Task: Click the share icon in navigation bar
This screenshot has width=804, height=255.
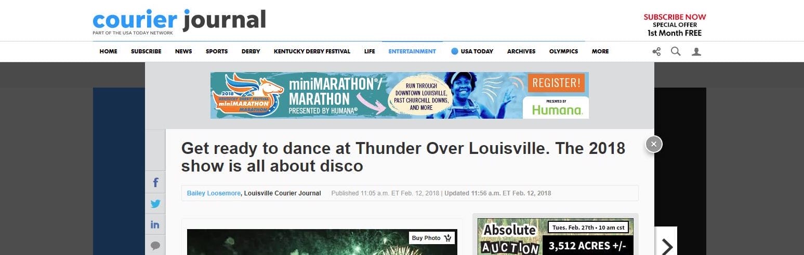Action: pos(656,51)
